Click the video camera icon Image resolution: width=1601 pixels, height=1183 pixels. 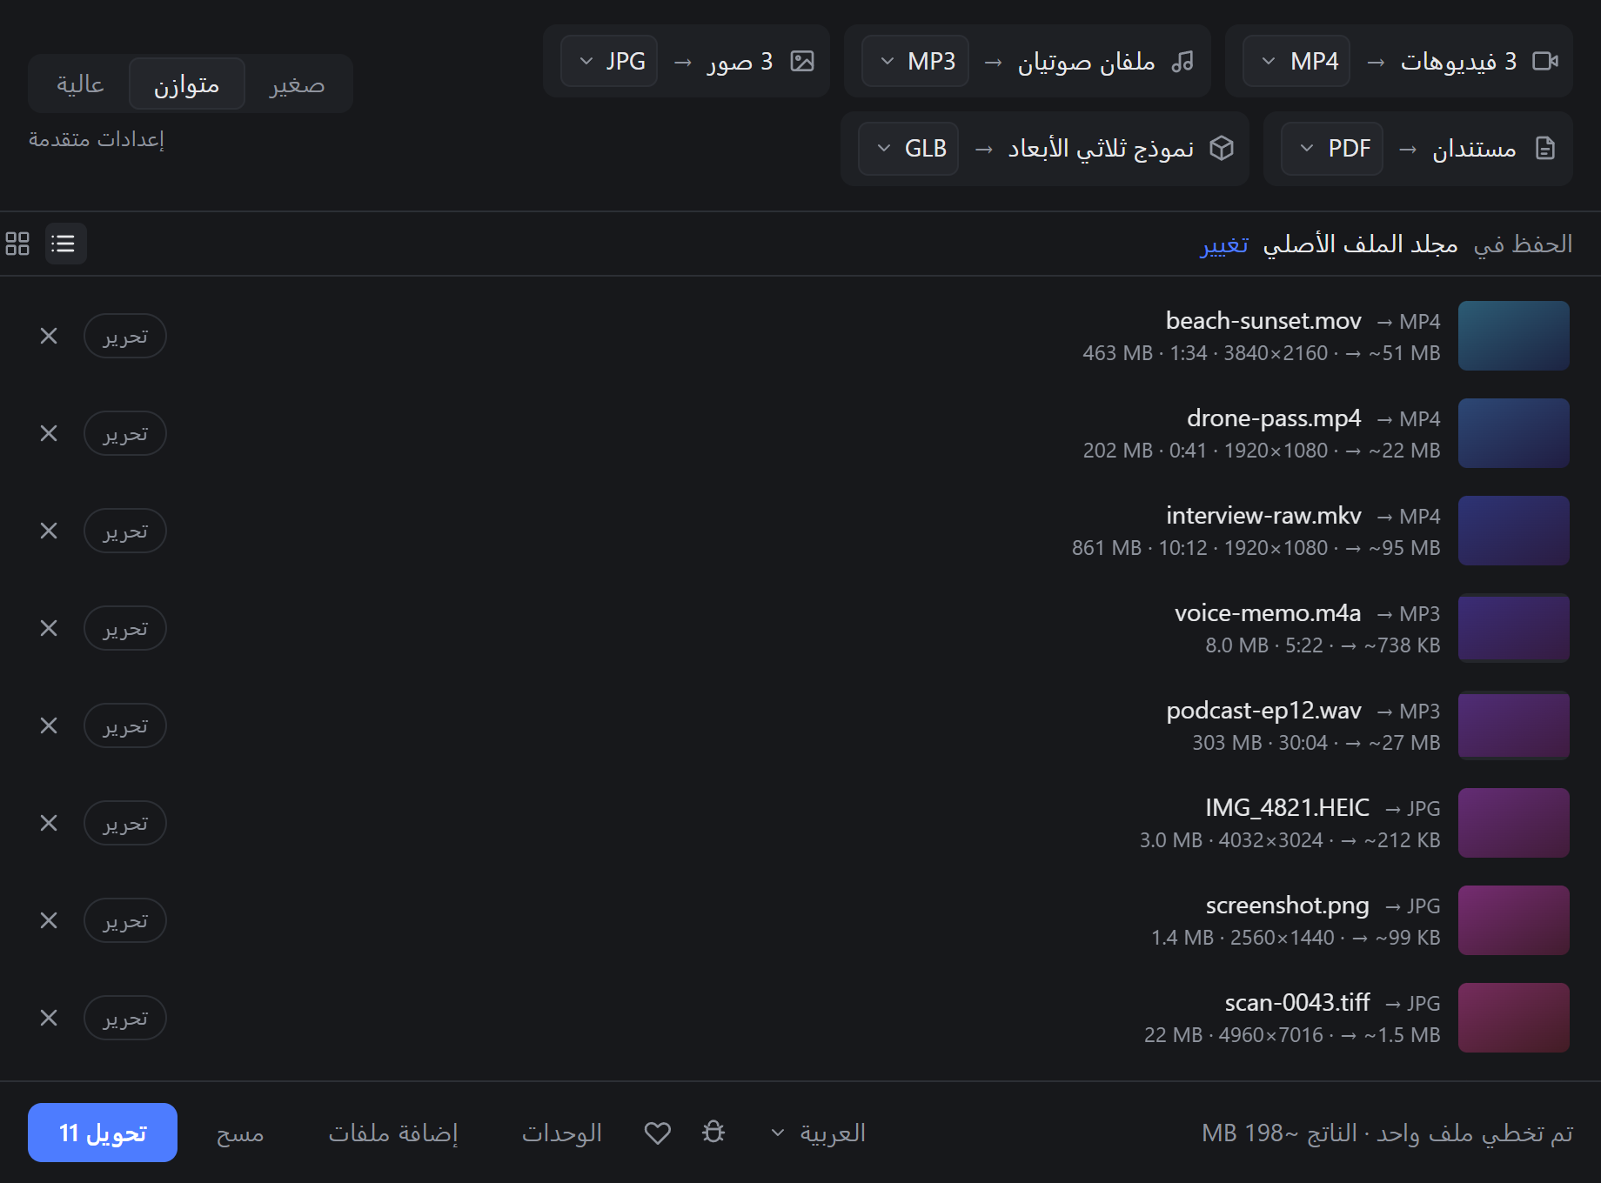pos(1545,61)
